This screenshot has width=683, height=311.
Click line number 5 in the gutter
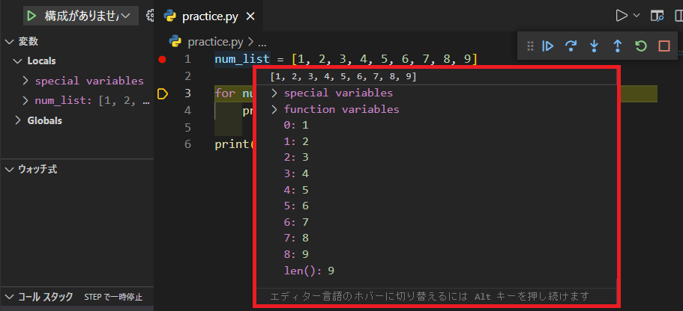tap(187, 127)
